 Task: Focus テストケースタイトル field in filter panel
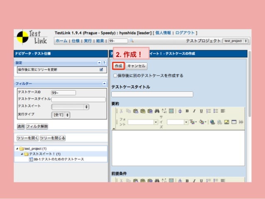click(79, 99)
